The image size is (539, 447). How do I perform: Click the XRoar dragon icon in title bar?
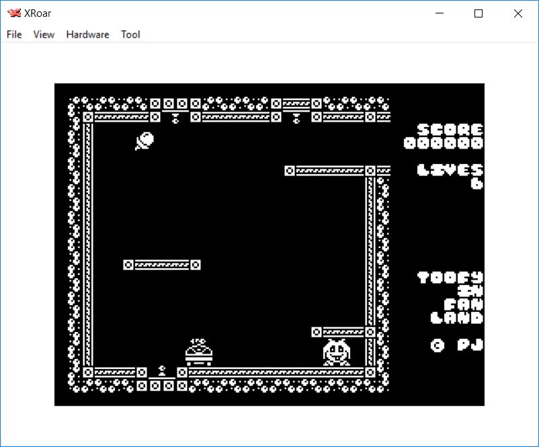point(13,13)
